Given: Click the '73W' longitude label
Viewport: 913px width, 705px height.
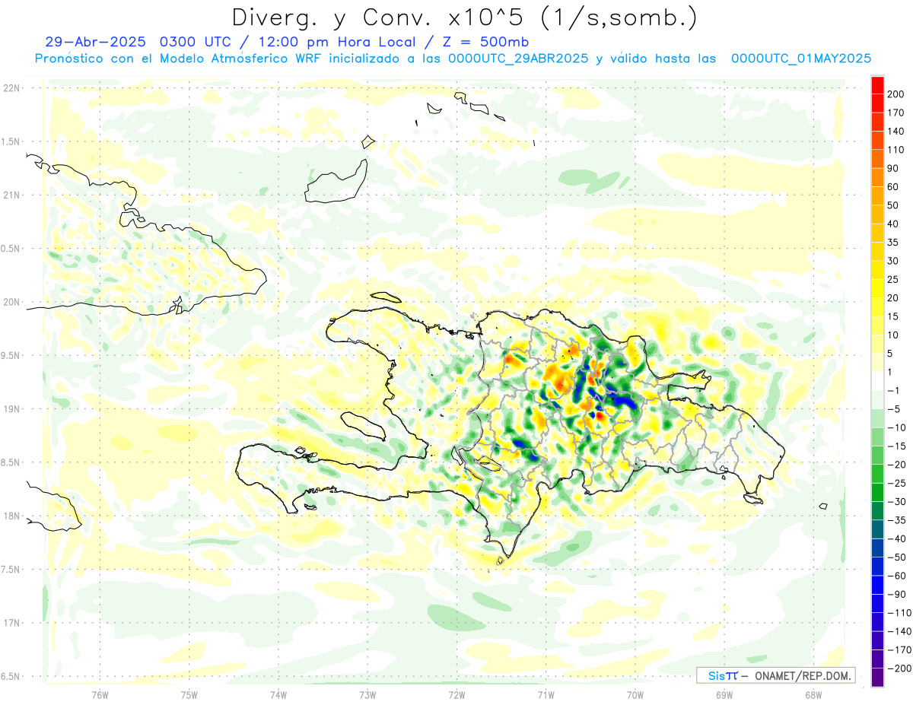Looking at the screenshot, I should 367,695.
